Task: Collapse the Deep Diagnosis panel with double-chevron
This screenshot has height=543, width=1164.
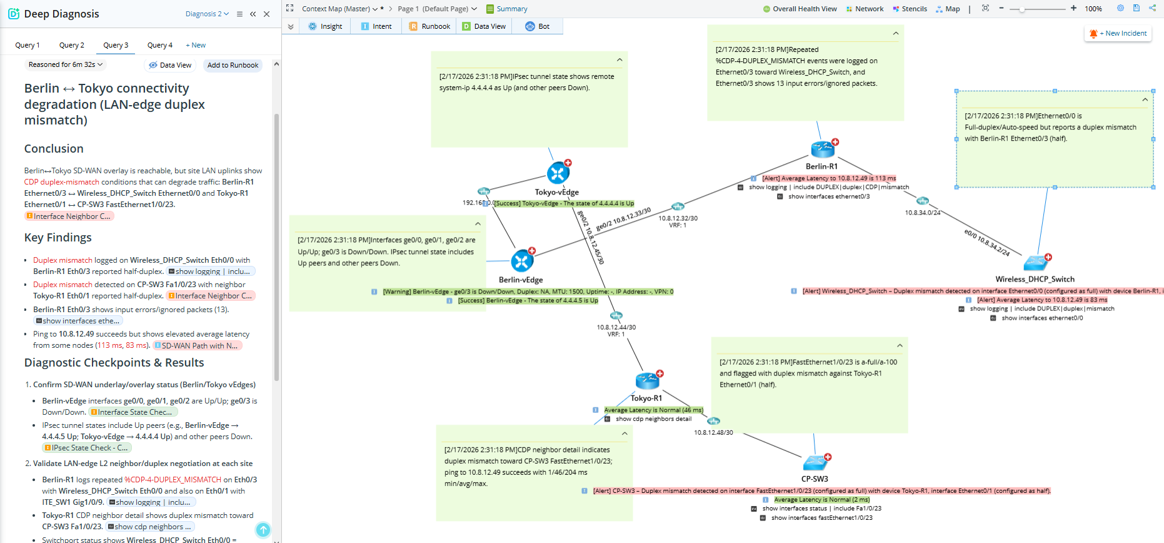Action: point(253,14)
